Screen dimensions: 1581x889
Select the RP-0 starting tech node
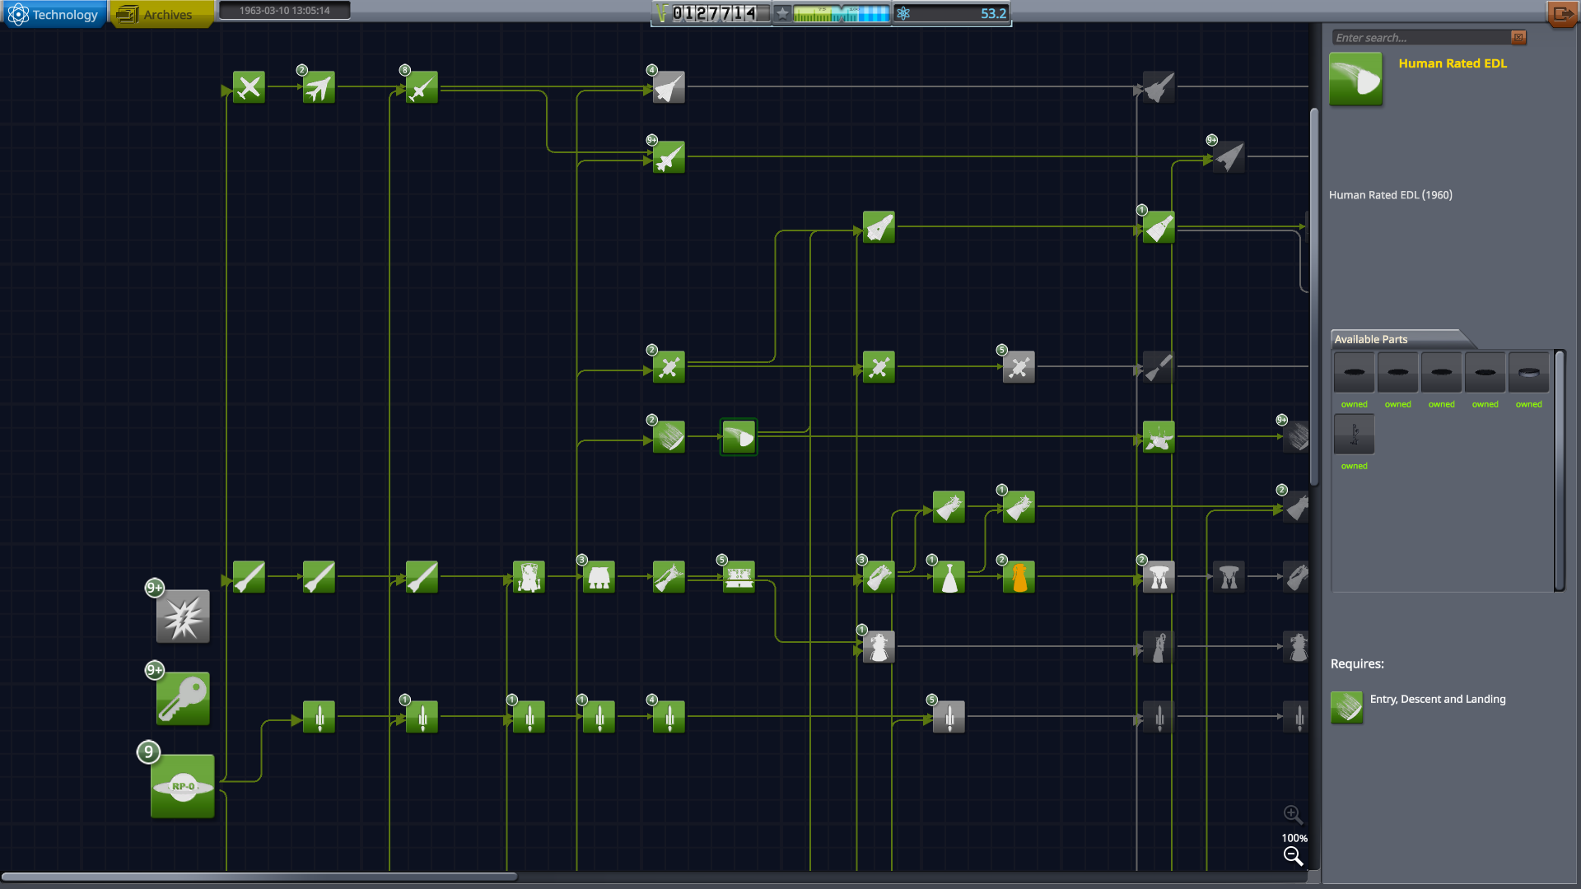[183, 786]
